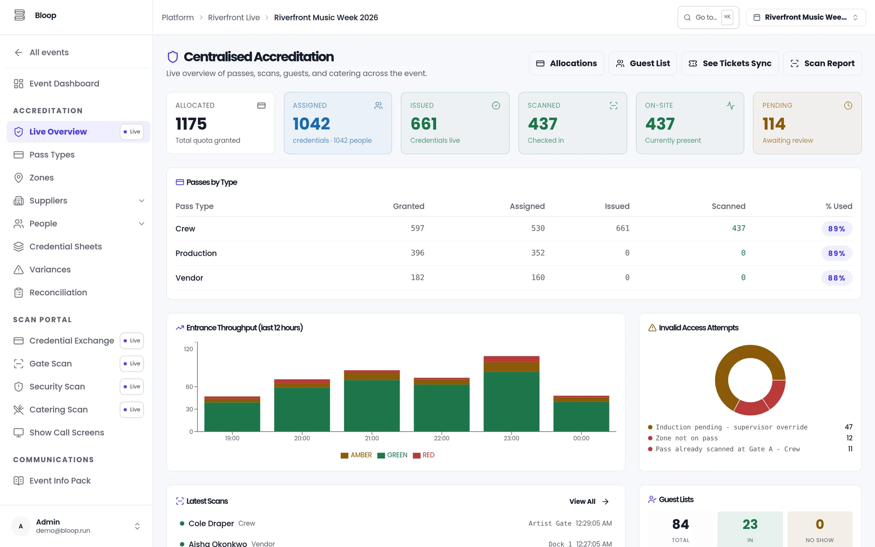Image resolution: width=875 pixels, height=547 pixels.
Task: Click the GREEN legend swatch
Action: [x=381, y=455]
